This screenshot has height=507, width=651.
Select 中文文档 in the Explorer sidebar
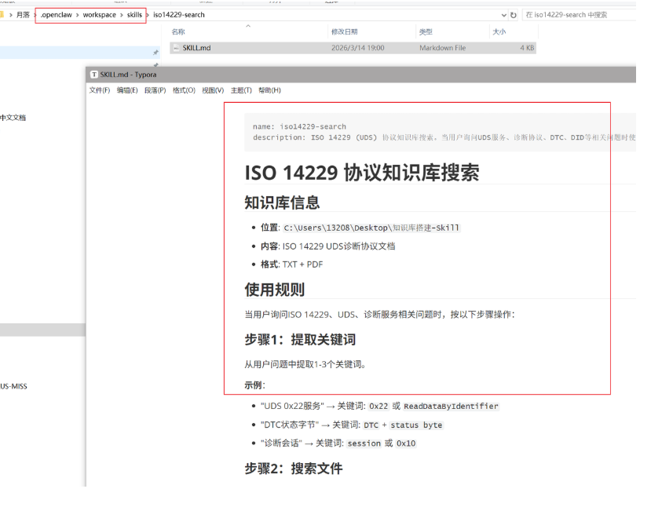(13, 118)
